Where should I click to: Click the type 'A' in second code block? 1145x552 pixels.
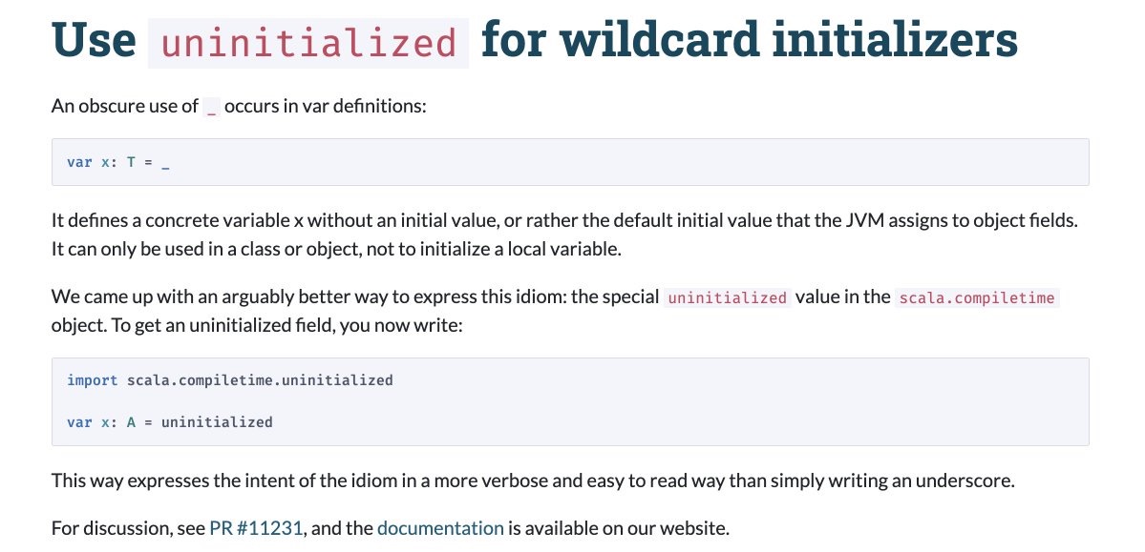(x=132, y=422)
